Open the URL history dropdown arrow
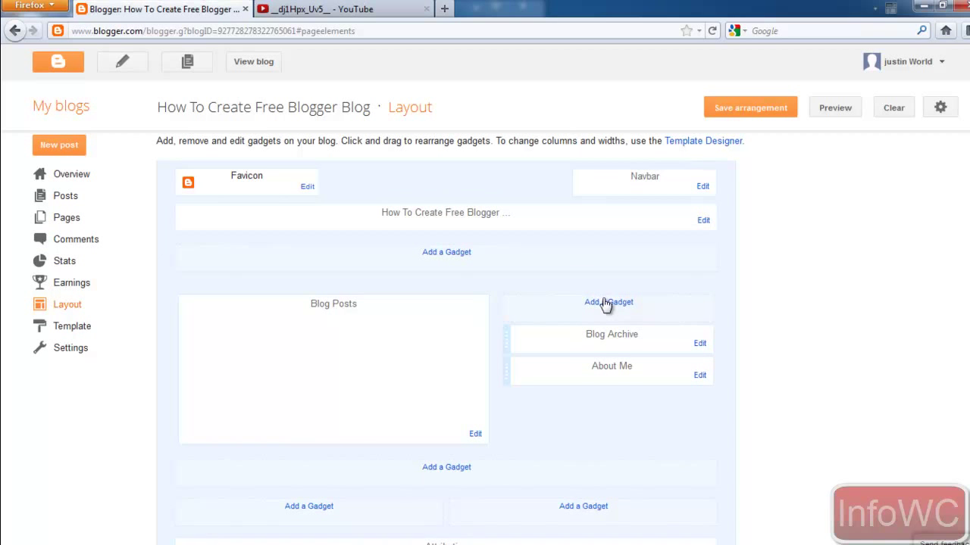The height and width of the screenshot is (545, 970). pyautogui.click(x=699, y=31)
